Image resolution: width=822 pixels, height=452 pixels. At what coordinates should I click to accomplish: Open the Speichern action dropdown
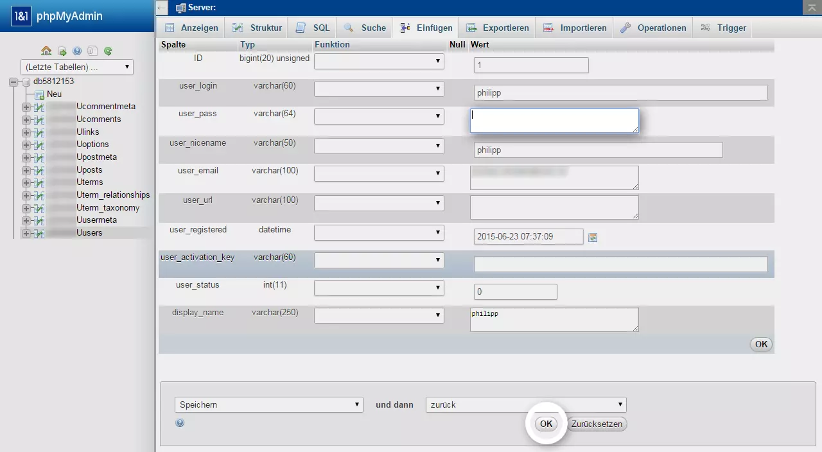coord(270,404)
